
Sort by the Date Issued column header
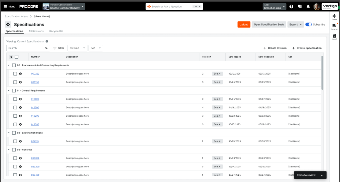235,57
